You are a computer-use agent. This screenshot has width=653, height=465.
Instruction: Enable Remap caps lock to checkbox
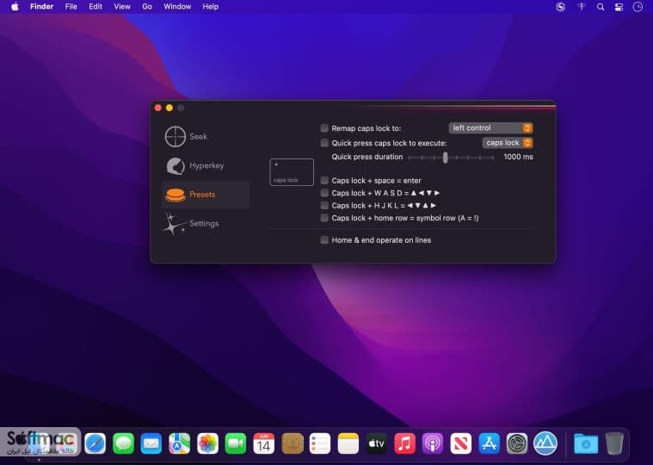point(324,128)
